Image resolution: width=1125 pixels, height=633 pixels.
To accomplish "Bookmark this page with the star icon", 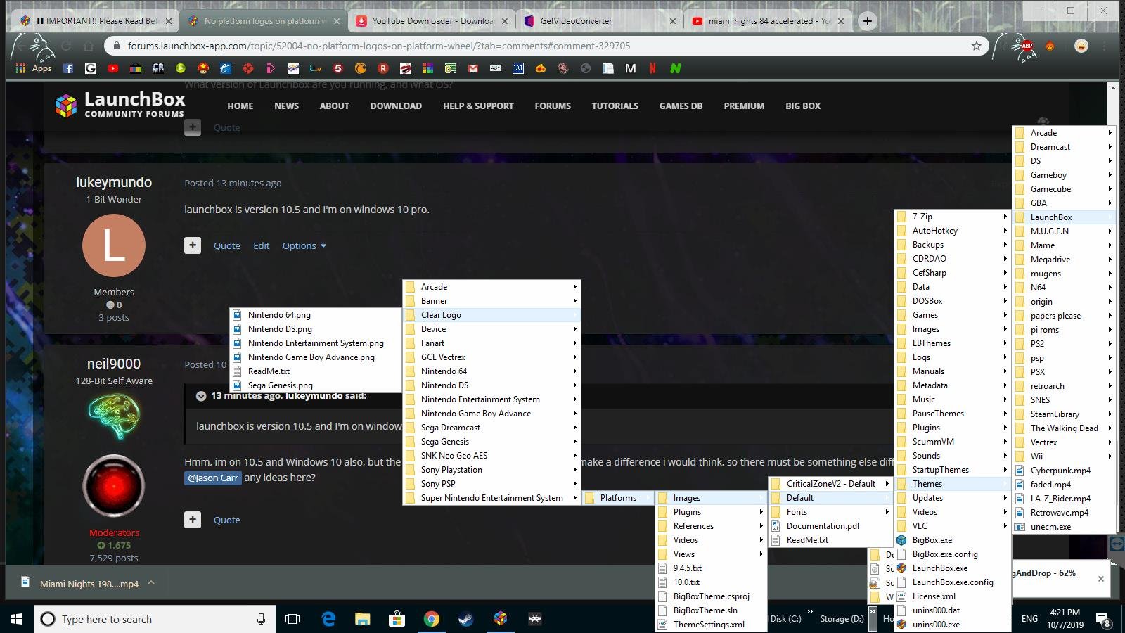I will point(977,46).
